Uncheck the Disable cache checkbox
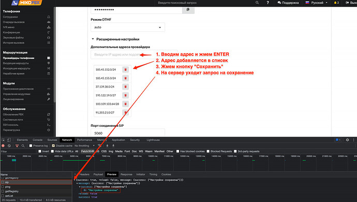The image size is (357, 202). 53,146
